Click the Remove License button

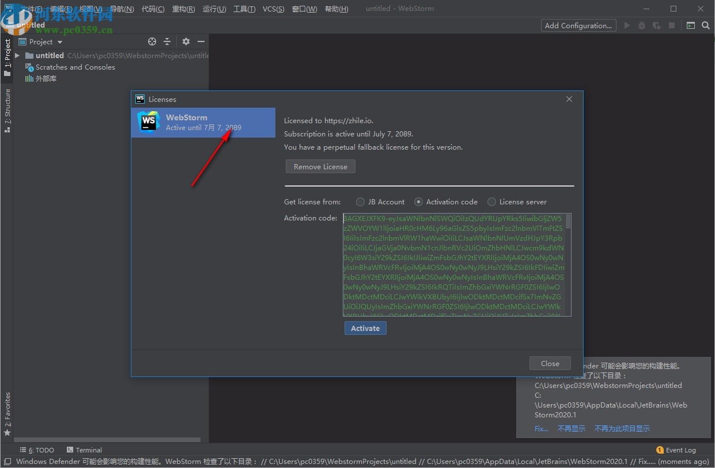(320, 166)
